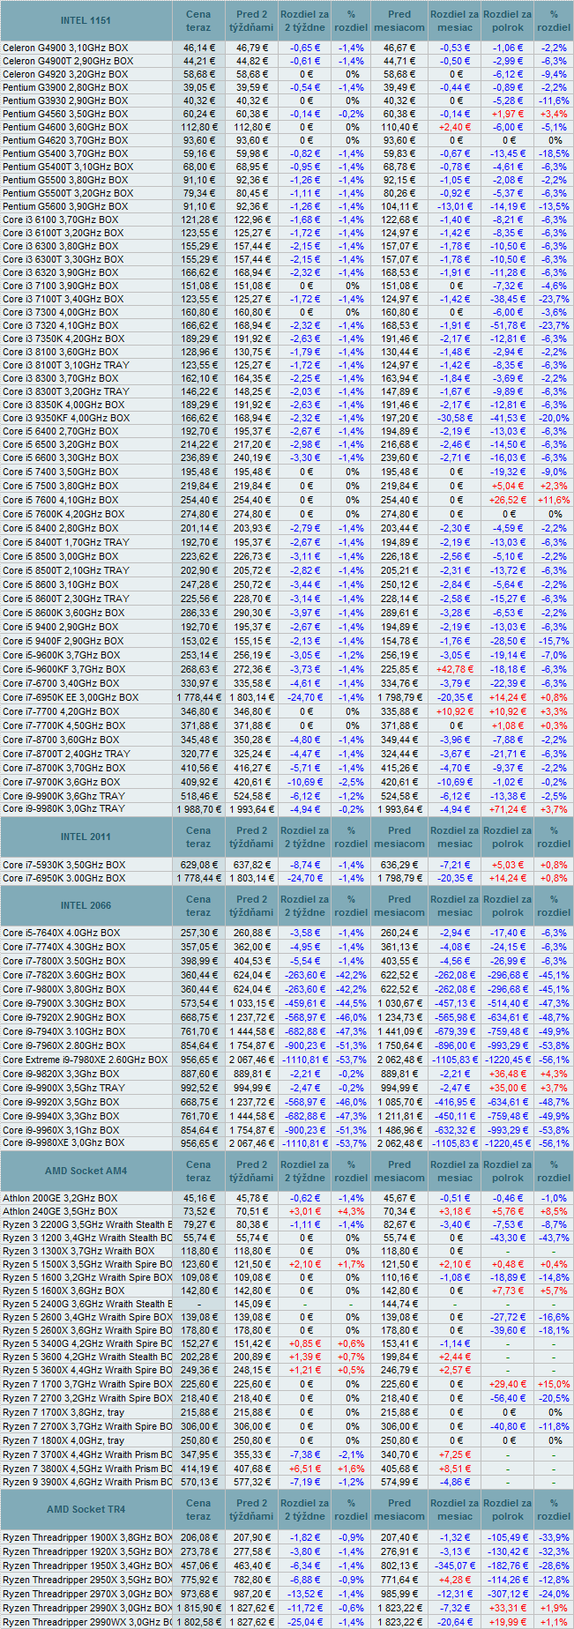Click Core i7-6950K EE 3,00GHz BOX row name
This screenshot has width=574, height=1629.
point(71,697)
